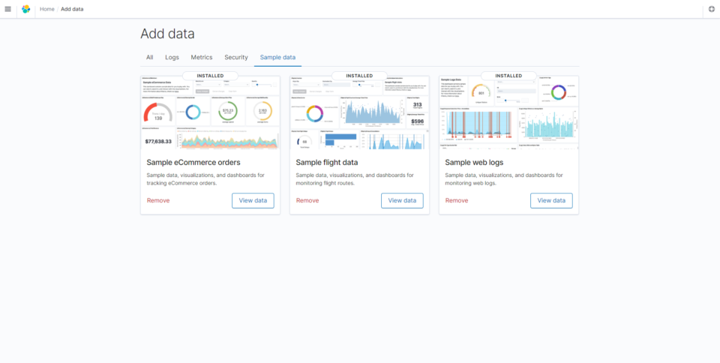720x363 pixels.
Task: Click INSTALLED badge on web logs card
Action: point(508,76)
